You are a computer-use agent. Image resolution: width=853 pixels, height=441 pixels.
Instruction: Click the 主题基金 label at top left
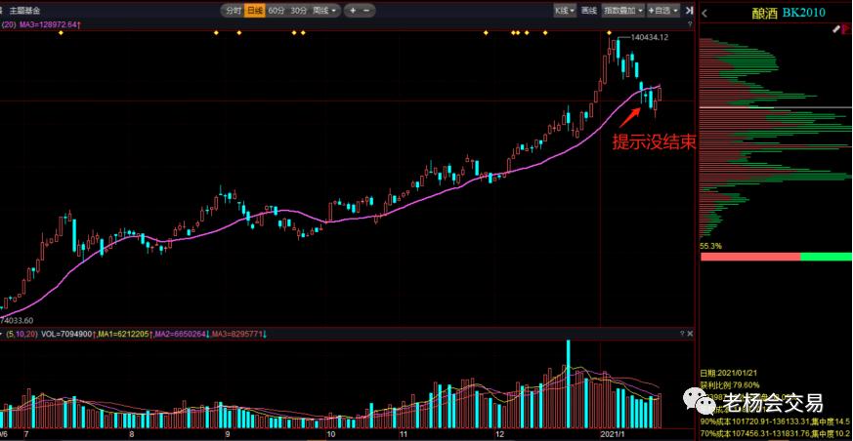27,11
